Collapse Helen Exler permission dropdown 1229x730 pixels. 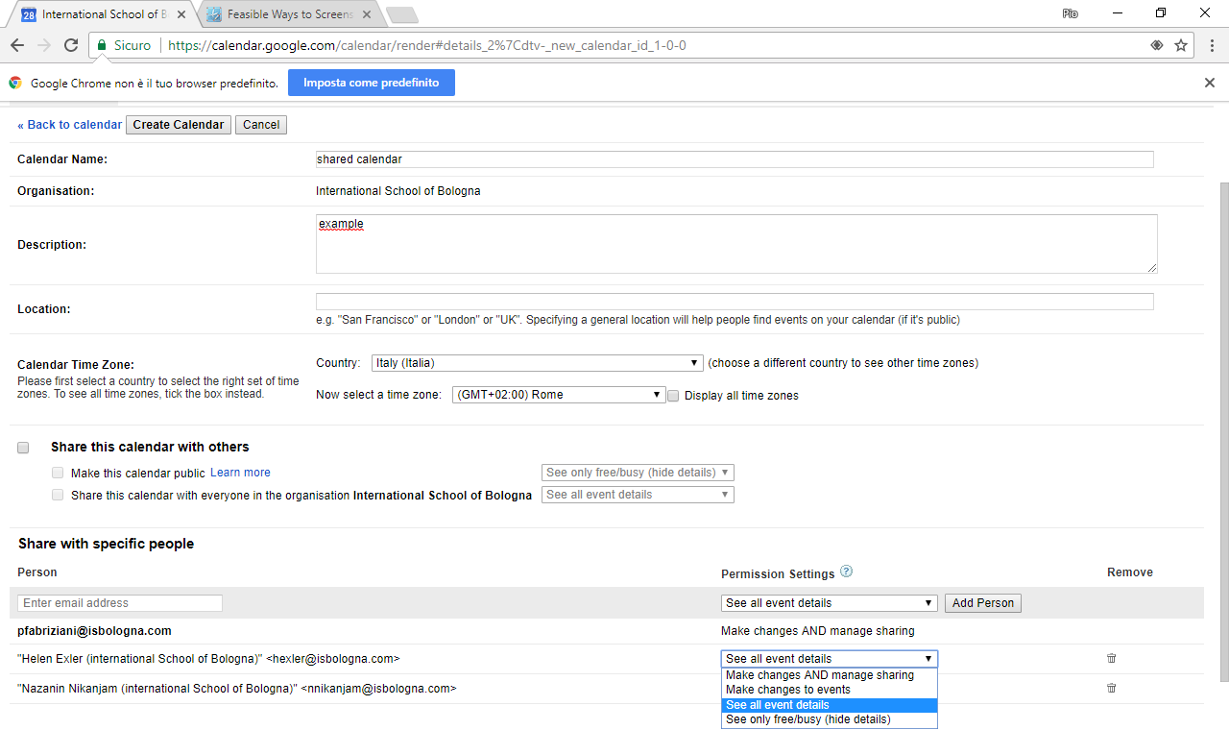830,659
